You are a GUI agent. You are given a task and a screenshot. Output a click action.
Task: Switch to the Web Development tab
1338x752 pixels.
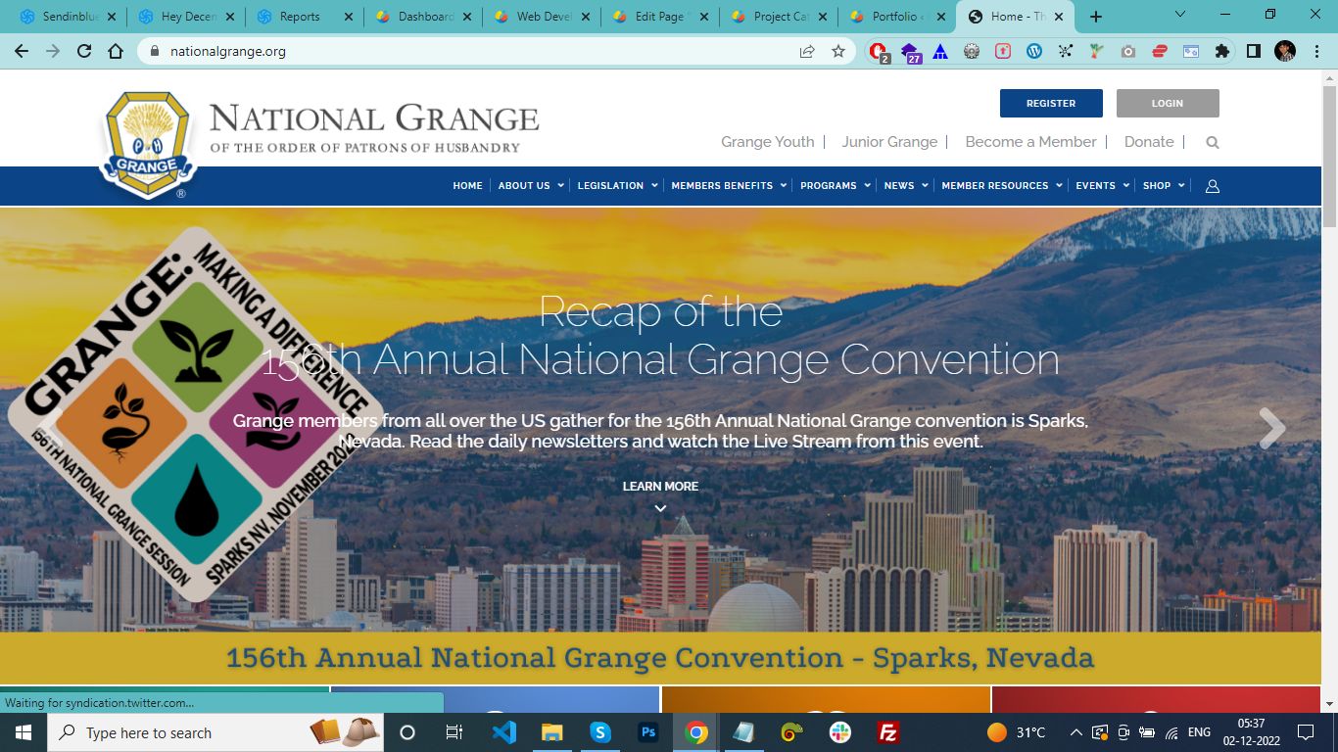pyautogui.click(x=543, y=17)
